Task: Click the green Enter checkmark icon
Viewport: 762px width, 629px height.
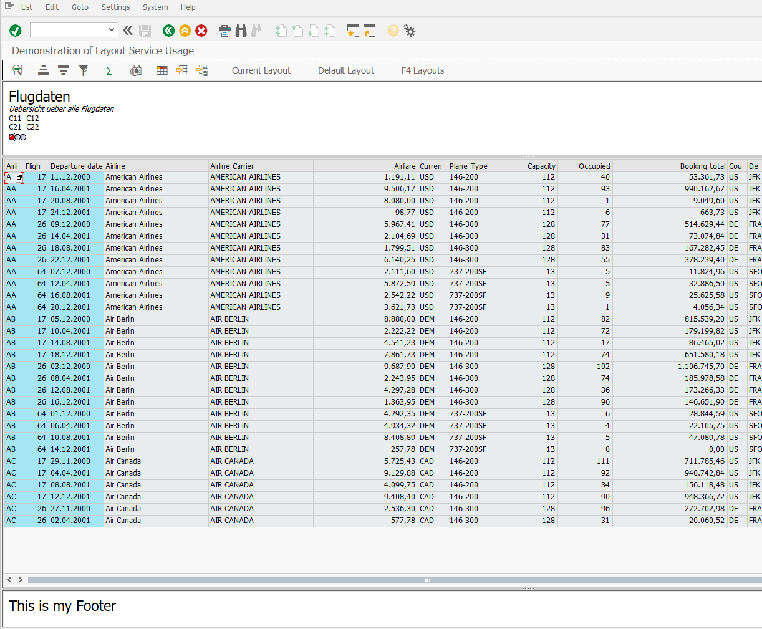Action: 16,31
